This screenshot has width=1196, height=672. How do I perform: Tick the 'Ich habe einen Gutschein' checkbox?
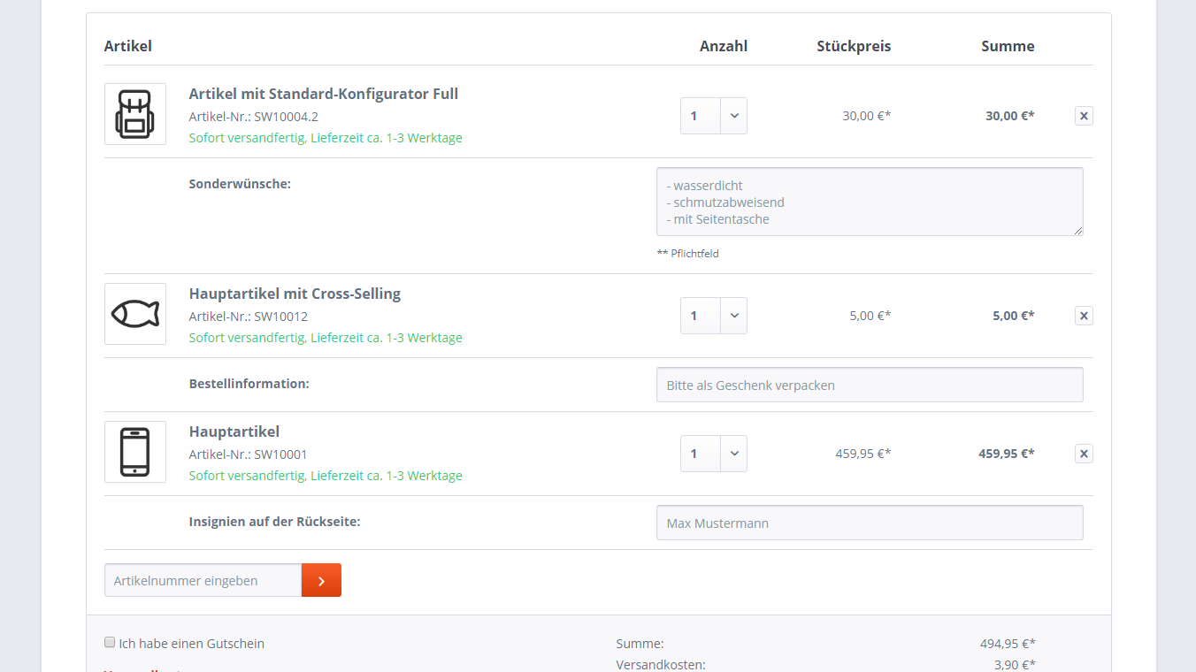pos(110,643)
